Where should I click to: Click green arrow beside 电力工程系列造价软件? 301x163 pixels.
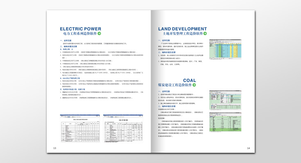[99, 34]
